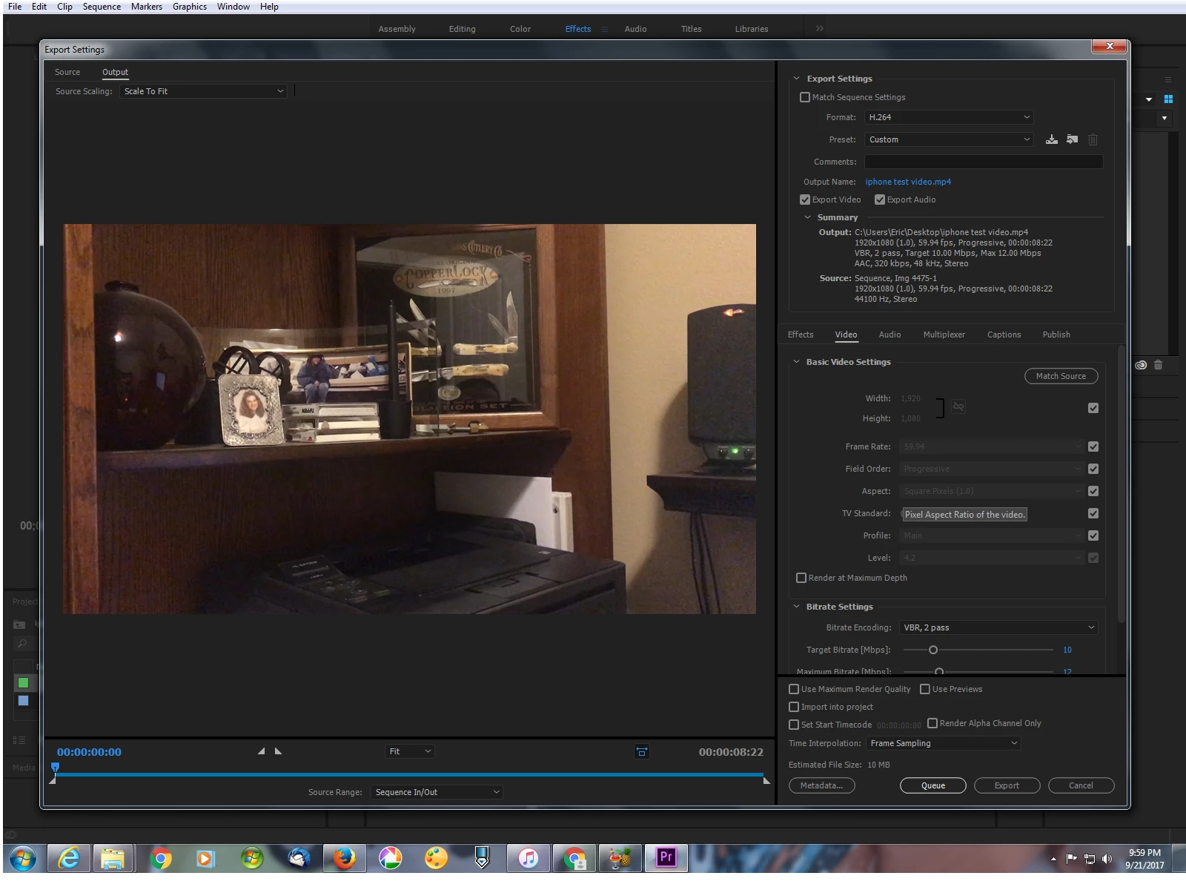Open the Source Range dropdown
1186x890 pixels.
(437, 792)
